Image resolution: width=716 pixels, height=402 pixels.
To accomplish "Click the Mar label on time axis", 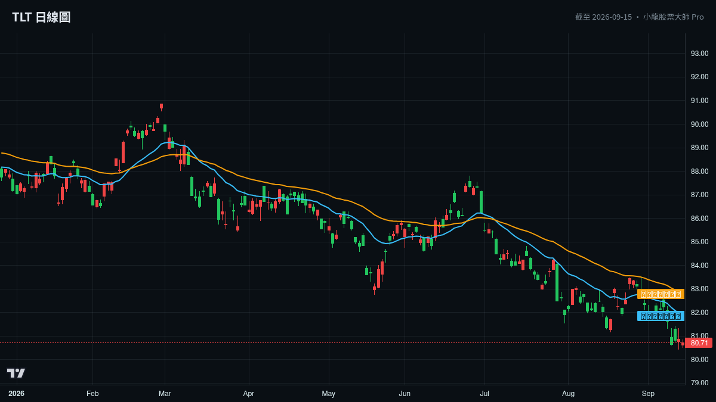I will tap(165, 394).
